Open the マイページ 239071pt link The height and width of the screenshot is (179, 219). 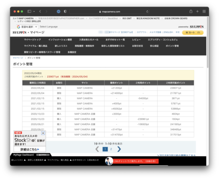tap(121, 32)
